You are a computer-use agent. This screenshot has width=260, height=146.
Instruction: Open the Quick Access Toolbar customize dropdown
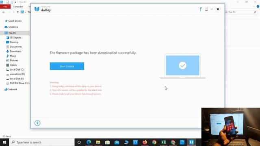(15, 2)
